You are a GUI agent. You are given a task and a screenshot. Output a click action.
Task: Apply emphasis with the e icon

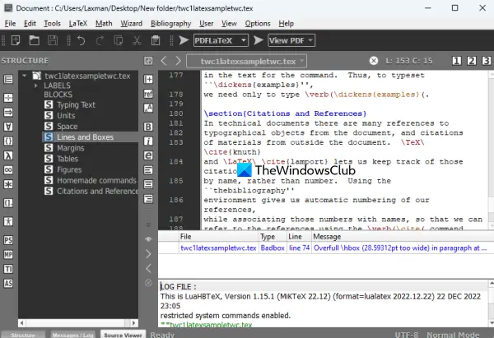click(x=148, y=155)
